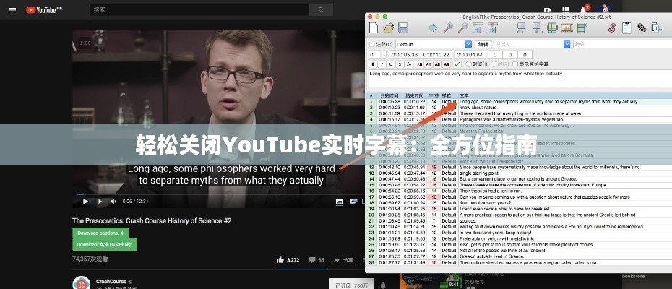The height and width of the screenshot is (289, 672).
Task: Toggle the comment checkbox labeled 注释
Action: pos(371,44)
